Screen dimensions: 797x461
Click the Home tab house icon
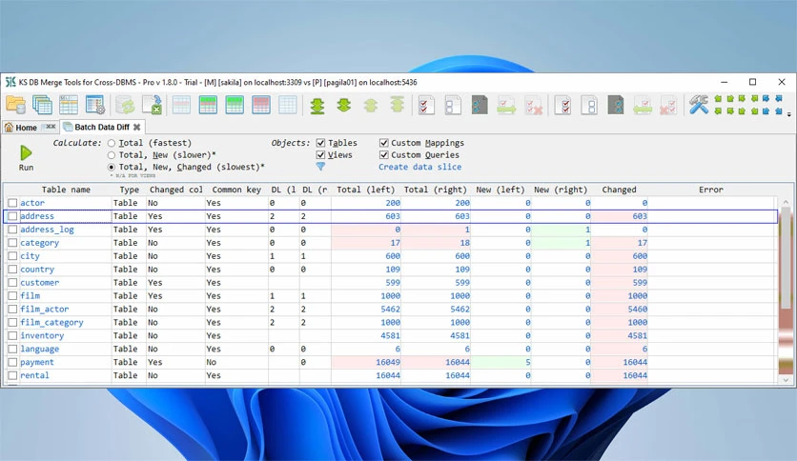click(x=9, y=127)
